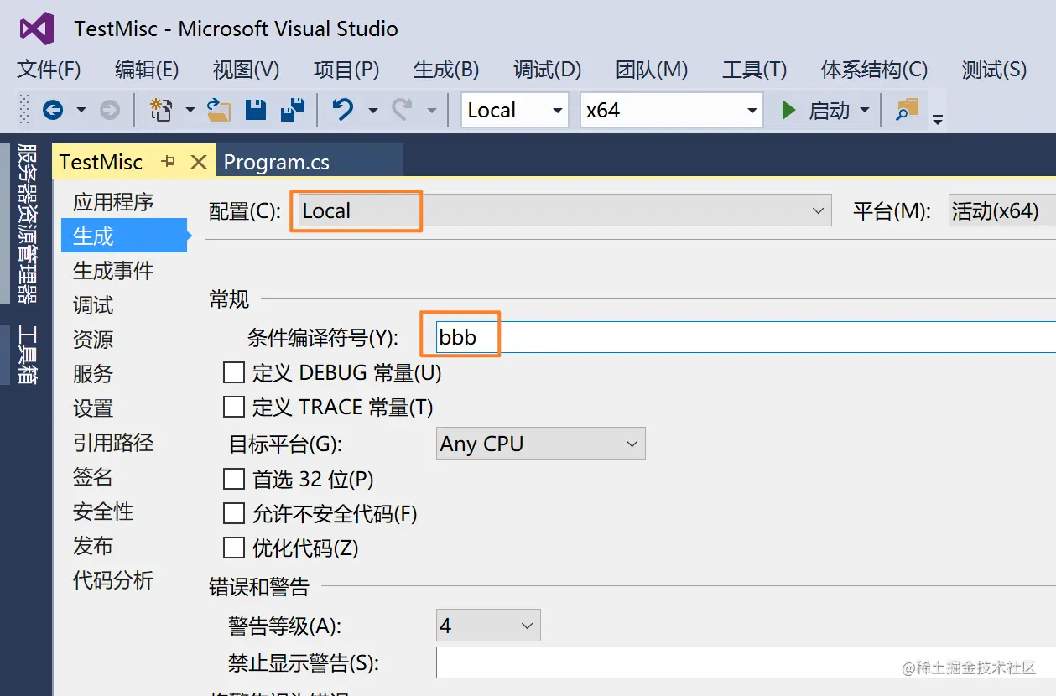Open the 警告等级(A) dropdown showing 4
Viewport: 1056px width, 696px height.
pyautogui.click(x=488, y=626)
